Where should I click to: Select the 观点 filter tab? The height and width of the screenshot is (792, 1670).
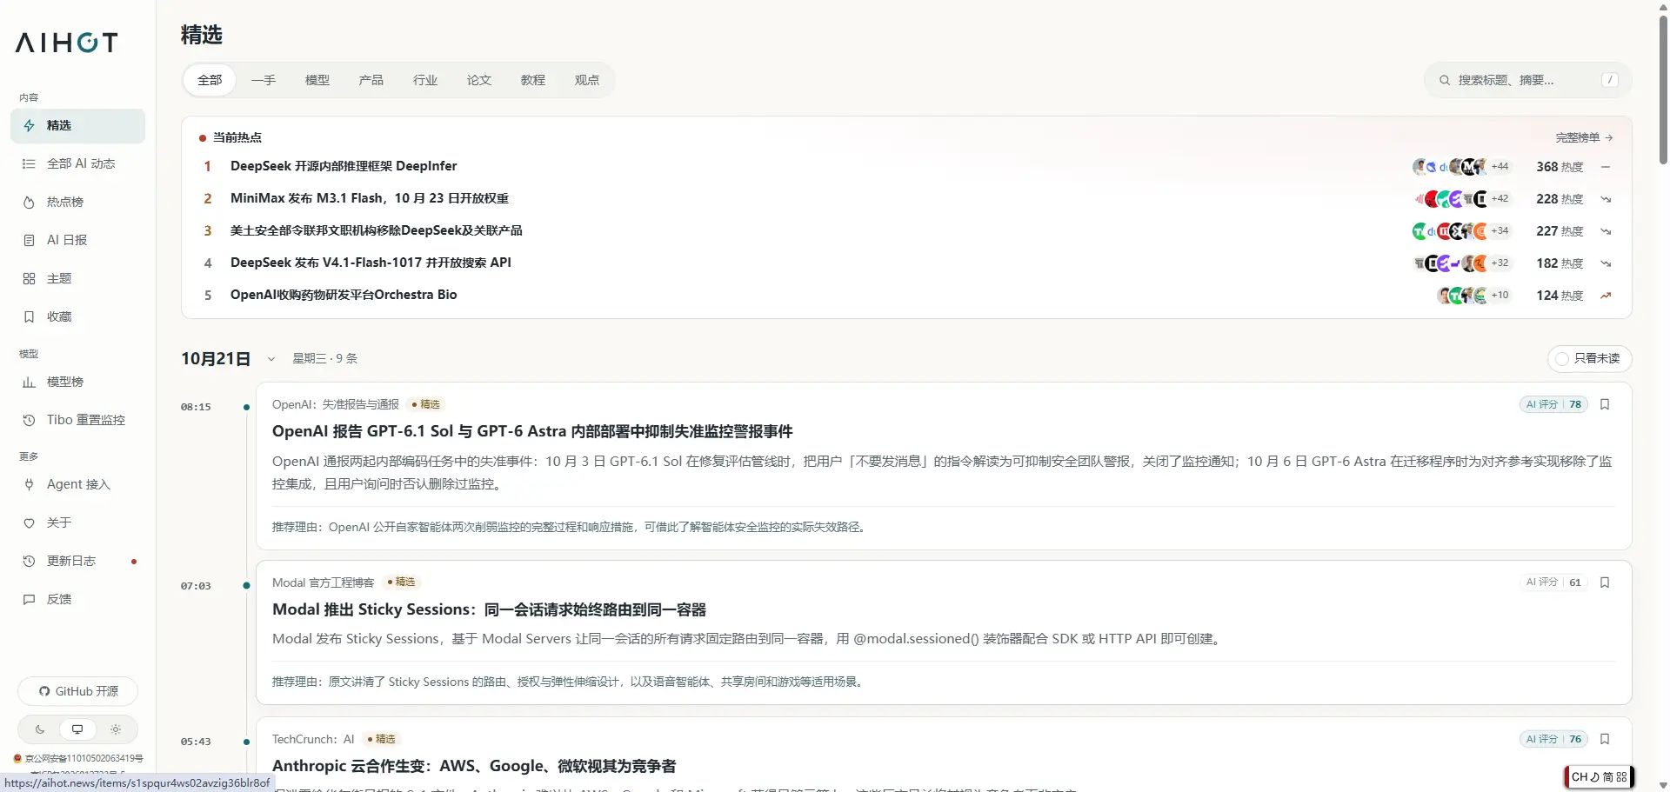click(x=587, y=80)
